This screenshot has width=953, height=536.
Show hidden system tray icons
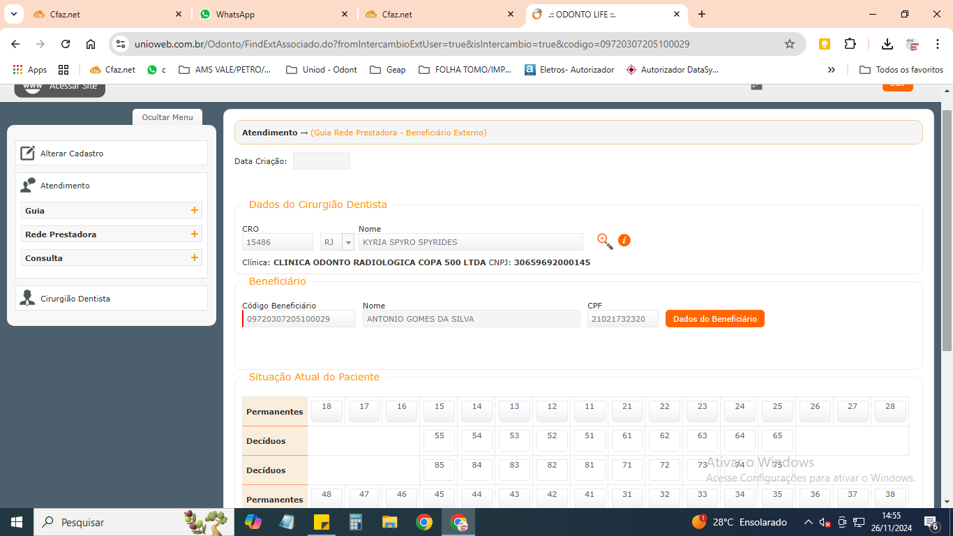[808, 522]
